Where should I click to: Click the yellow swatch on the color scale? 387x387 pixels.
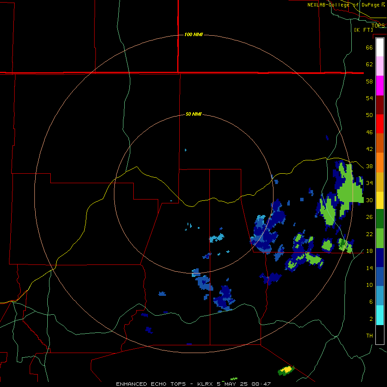pyautogui.click(x=380, y=200)
